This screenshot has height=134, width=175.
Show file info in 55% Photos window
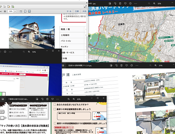[5, 52]
